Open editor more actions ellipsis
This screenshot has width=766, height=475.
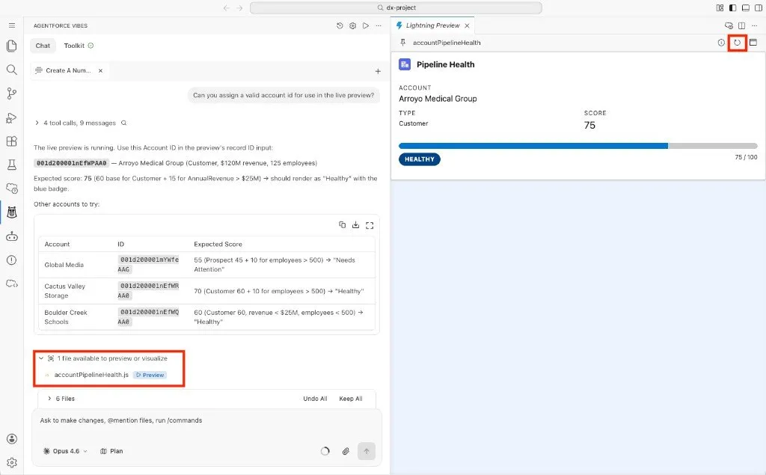pyautogui.click(x=755, y=25)
